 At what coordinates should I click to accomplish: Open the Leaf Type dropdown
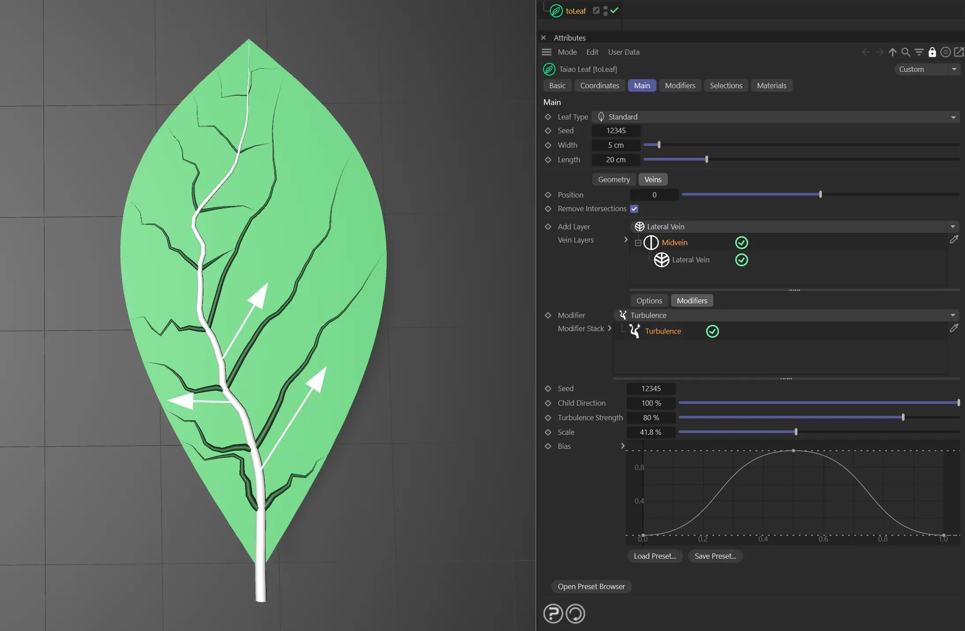(775, 117)
